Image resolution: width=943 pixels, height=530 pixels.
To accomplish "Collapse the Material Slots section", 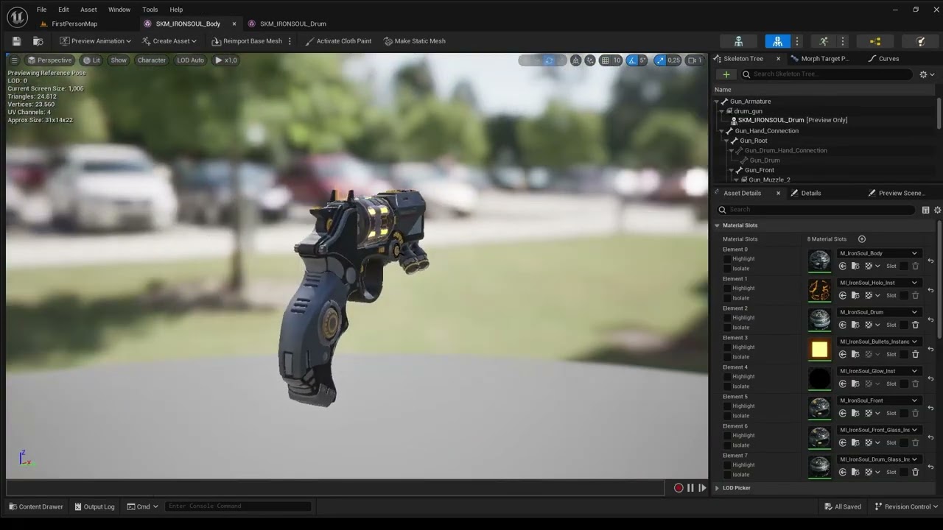I will [x=717, y=225].
